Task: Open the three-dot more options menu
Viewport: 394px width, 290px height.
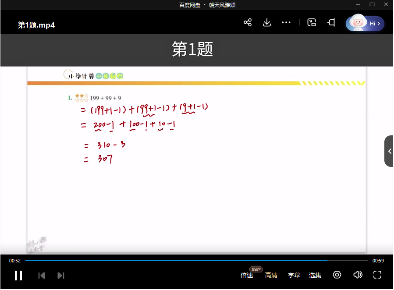Action: (286, 23)
